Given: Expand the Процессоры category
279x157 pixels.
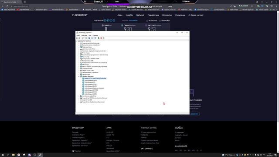Looking at the screenshot, I should click(79, 75).
